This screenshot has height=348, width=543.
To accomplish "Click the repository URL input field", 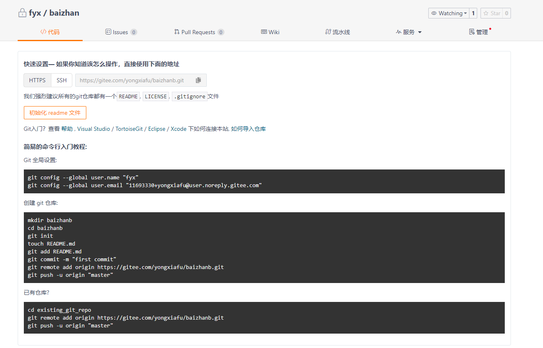I will (134, 80).
